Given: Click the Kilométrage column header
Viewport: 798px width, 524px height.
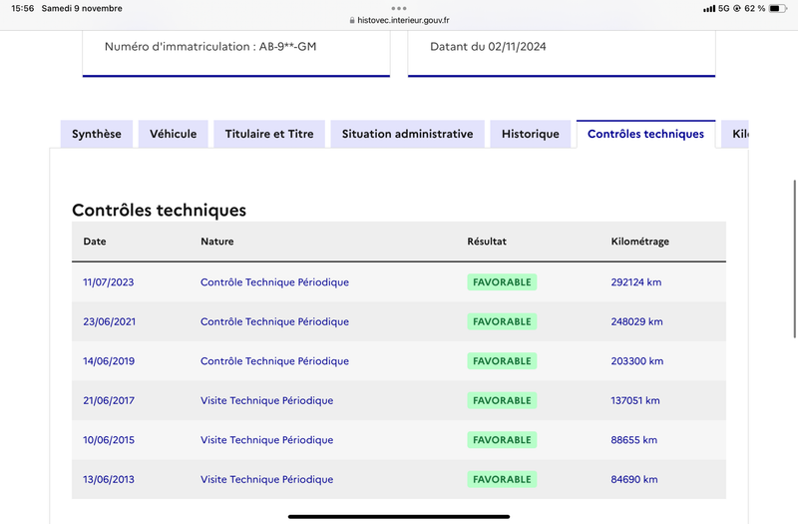Looking at the screenshot, I should [x=639, y=242].
